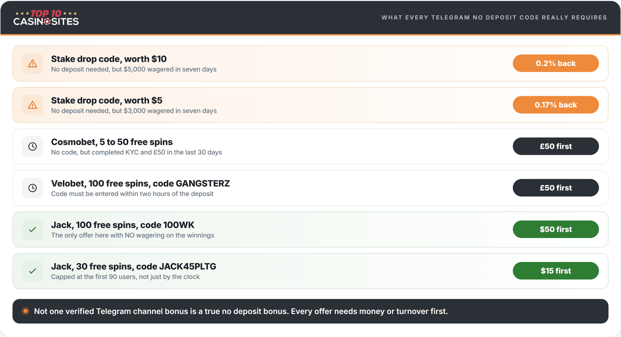The width and height of the screenshot is (621, 337).
Task: Select the title 'Cosmobet, 5 to 50 free spins'
Action: tap(112, 142)
